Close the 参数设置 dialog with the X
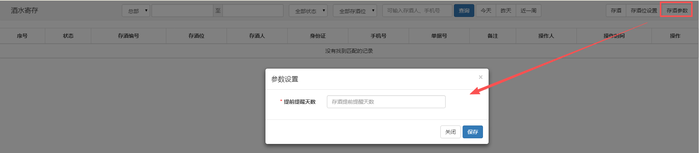This screenshot has width=699, height=153. 481,77
